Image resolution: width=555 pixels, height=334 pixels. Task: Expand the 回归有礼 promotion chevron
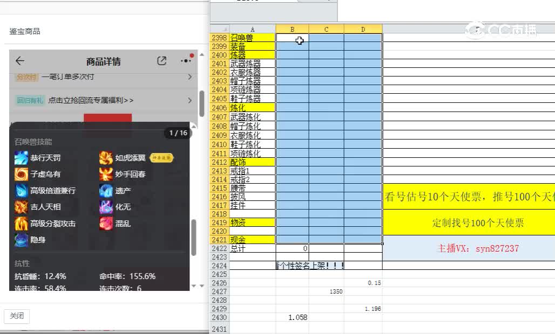coord(190,100)
